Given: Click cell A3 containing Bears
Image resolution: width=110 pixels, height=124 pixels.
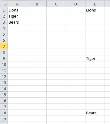Looking at the screenshot, I should (x=17, y=22).
